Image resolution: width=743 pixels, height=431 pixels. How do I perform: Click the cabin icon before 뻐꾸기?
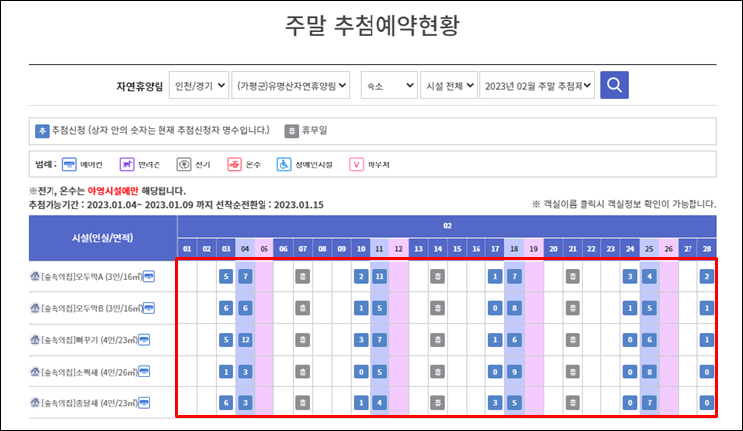coord(35,340)
